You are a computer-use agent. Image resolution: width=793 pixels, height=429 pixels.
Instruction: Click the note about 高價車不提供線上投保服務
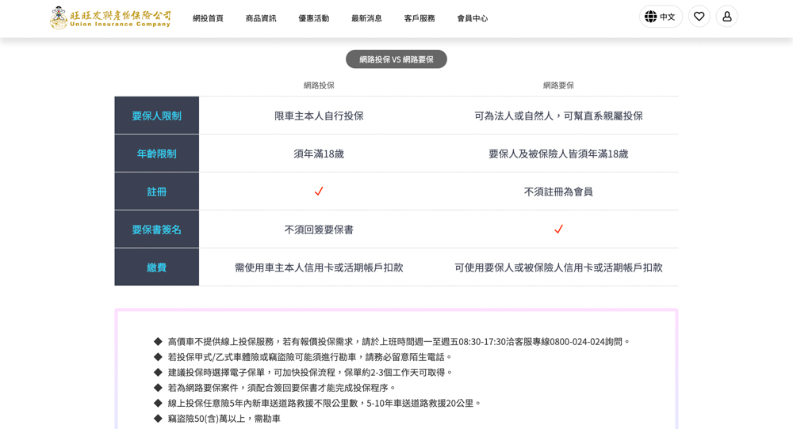(x=399, y=342)
